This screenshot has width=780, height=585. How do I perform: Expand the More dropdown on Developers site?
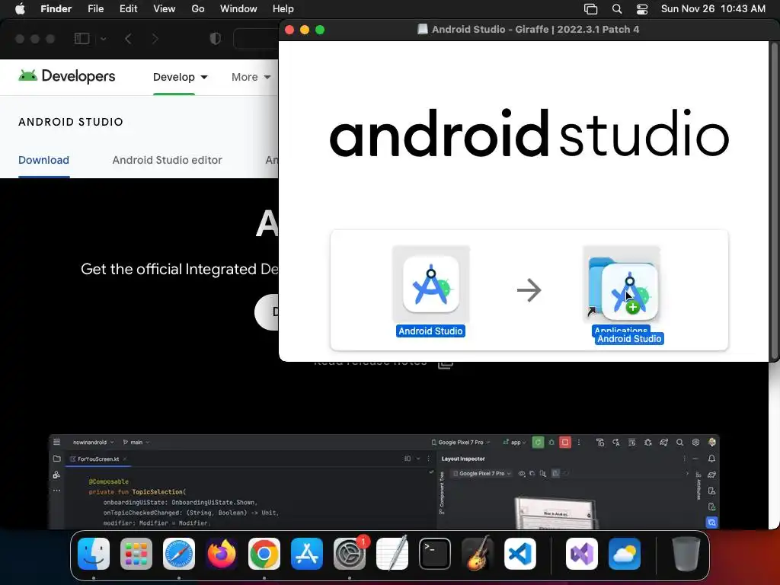251,77
